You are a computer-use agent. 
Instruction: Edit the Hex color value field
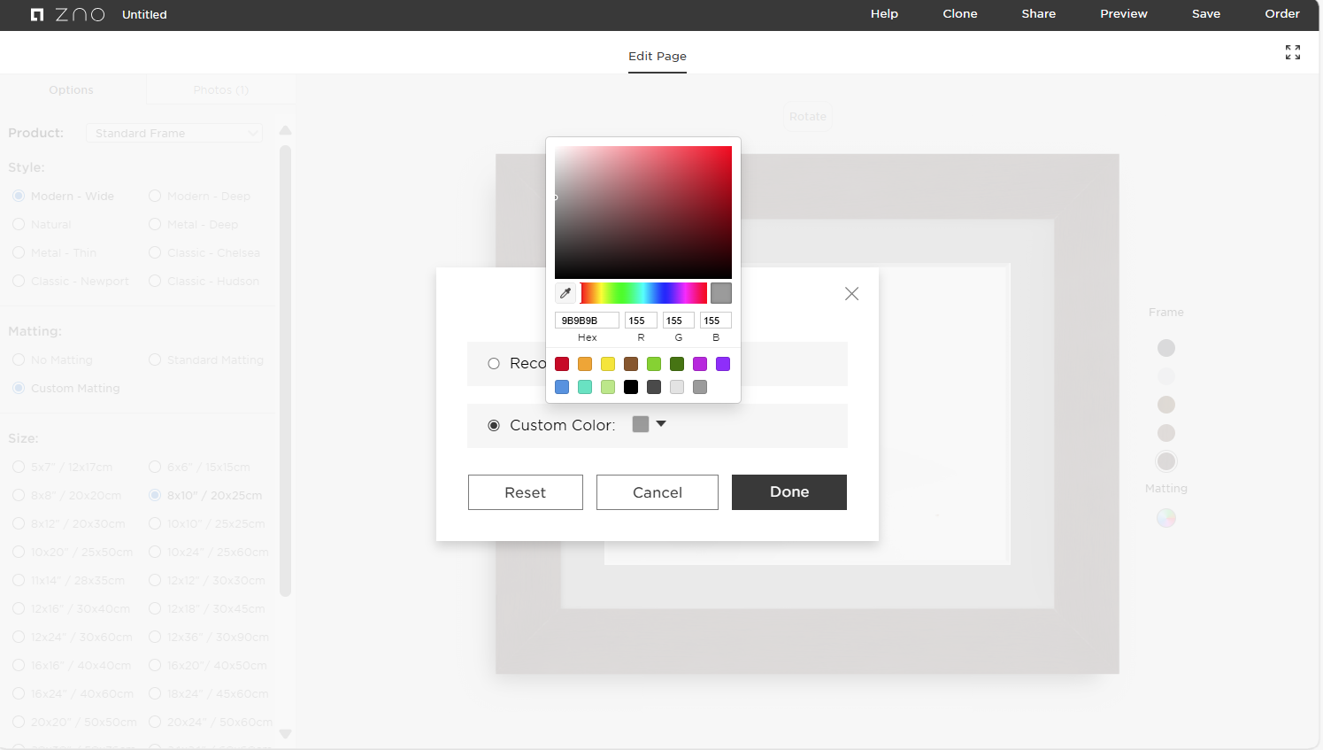coord(587,321)
